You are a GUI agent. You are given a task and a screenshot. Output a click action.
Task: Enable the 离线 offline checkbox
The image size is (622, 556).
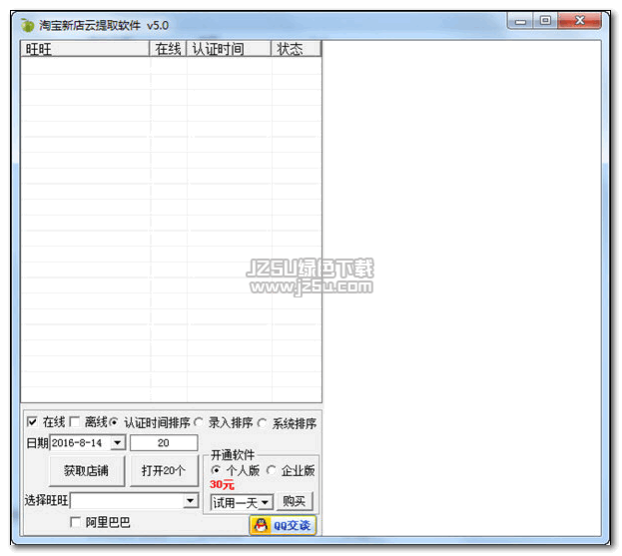coord(75,421)
